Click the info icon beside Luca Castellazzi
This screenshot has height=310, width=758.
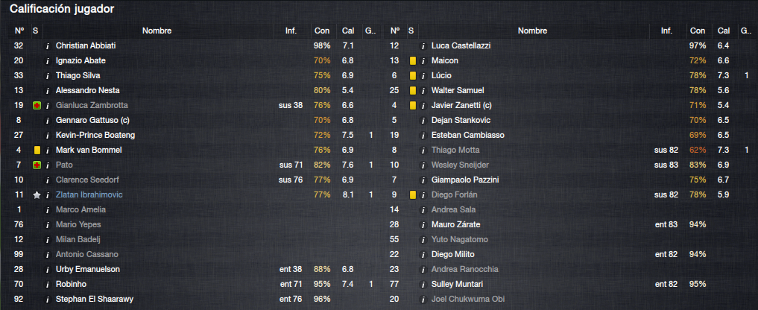tap(423, 46)
